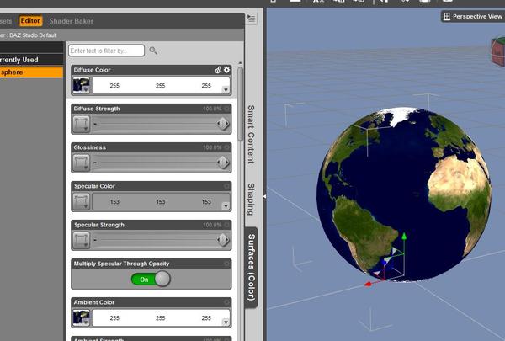Click the Diffuse Strength 100.0% value
This screenshot has height=341, width=505.
pos(212,109)
